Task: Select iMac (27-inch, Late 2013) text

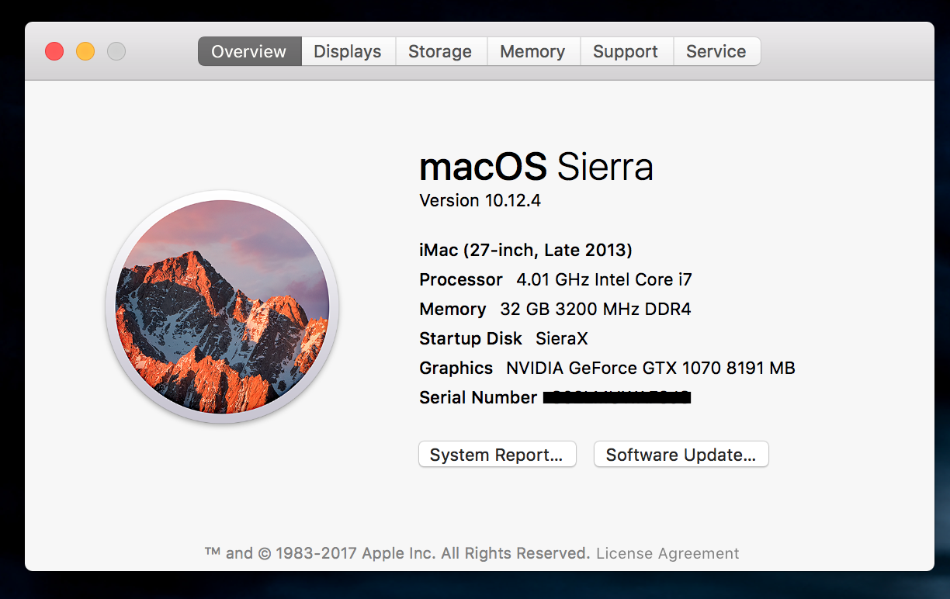Action: click(525, 250)
